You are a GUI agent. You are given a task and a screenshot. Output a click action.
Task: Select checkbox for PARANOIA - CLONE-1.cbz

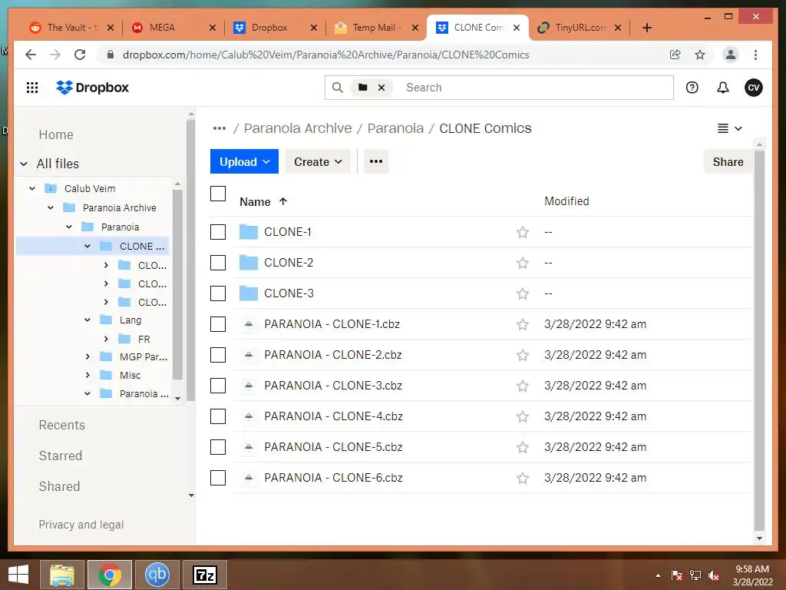(218, 324)
